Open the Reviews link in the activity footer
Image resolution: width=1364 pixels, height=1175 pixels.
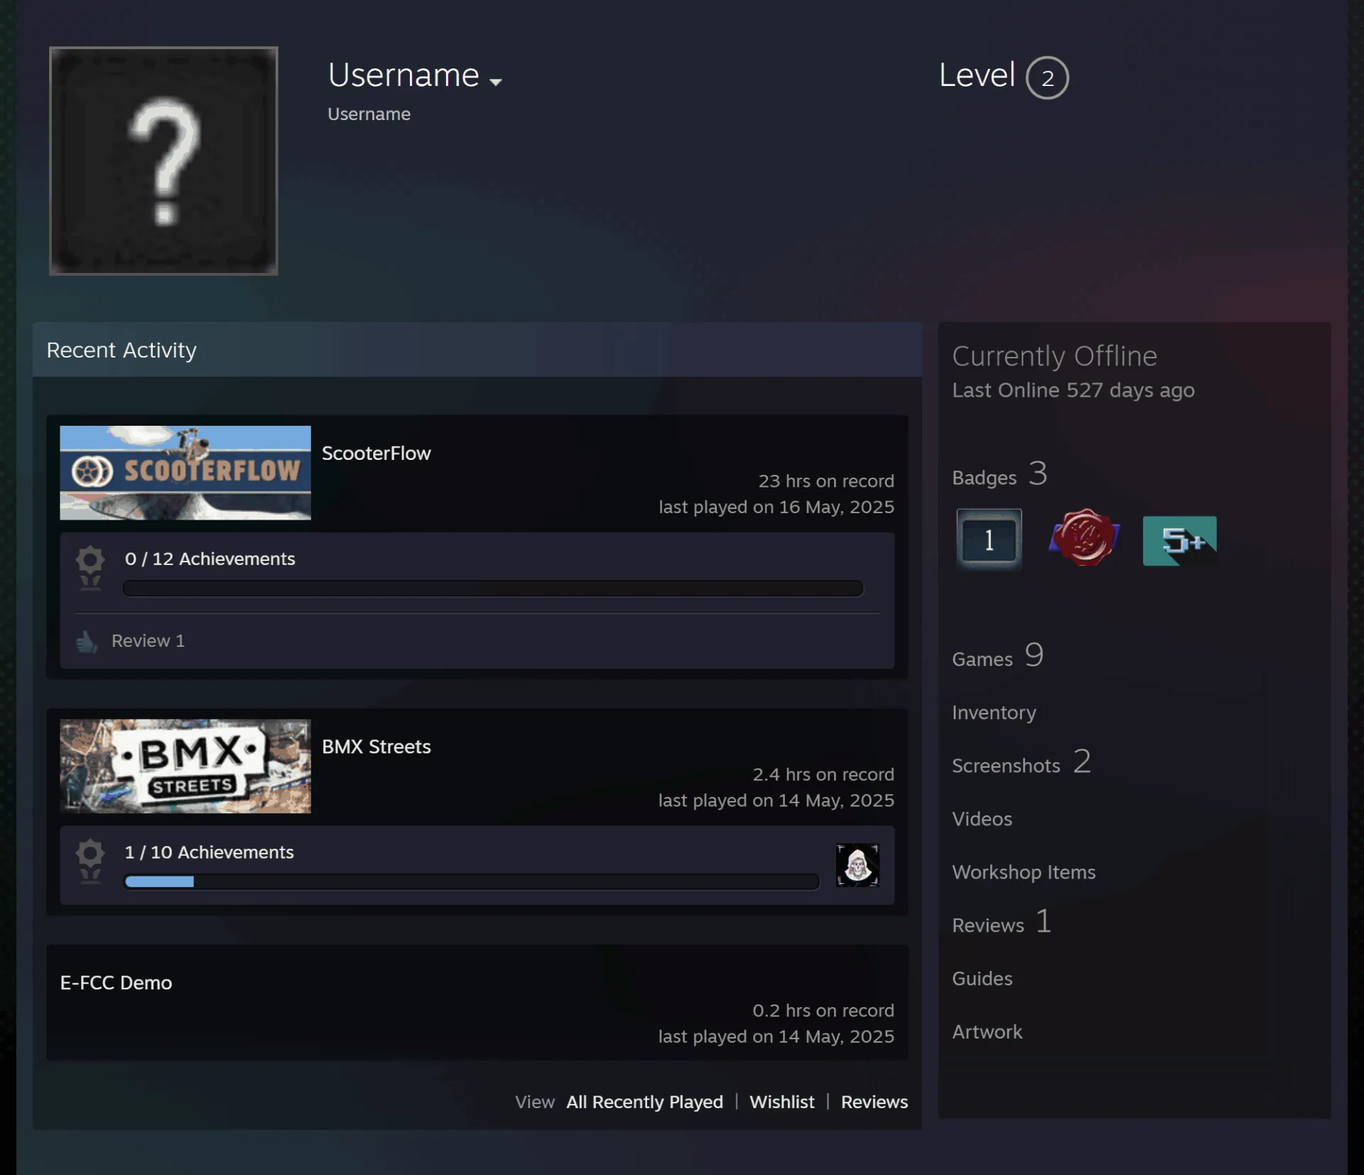(x=875, y=1102)
